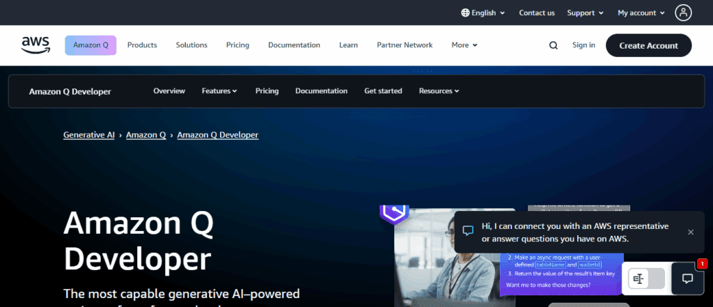Open the Partner Network menu
Image resolution: width=713 pixels, height=307 pixels.
[x=405, y=45]
